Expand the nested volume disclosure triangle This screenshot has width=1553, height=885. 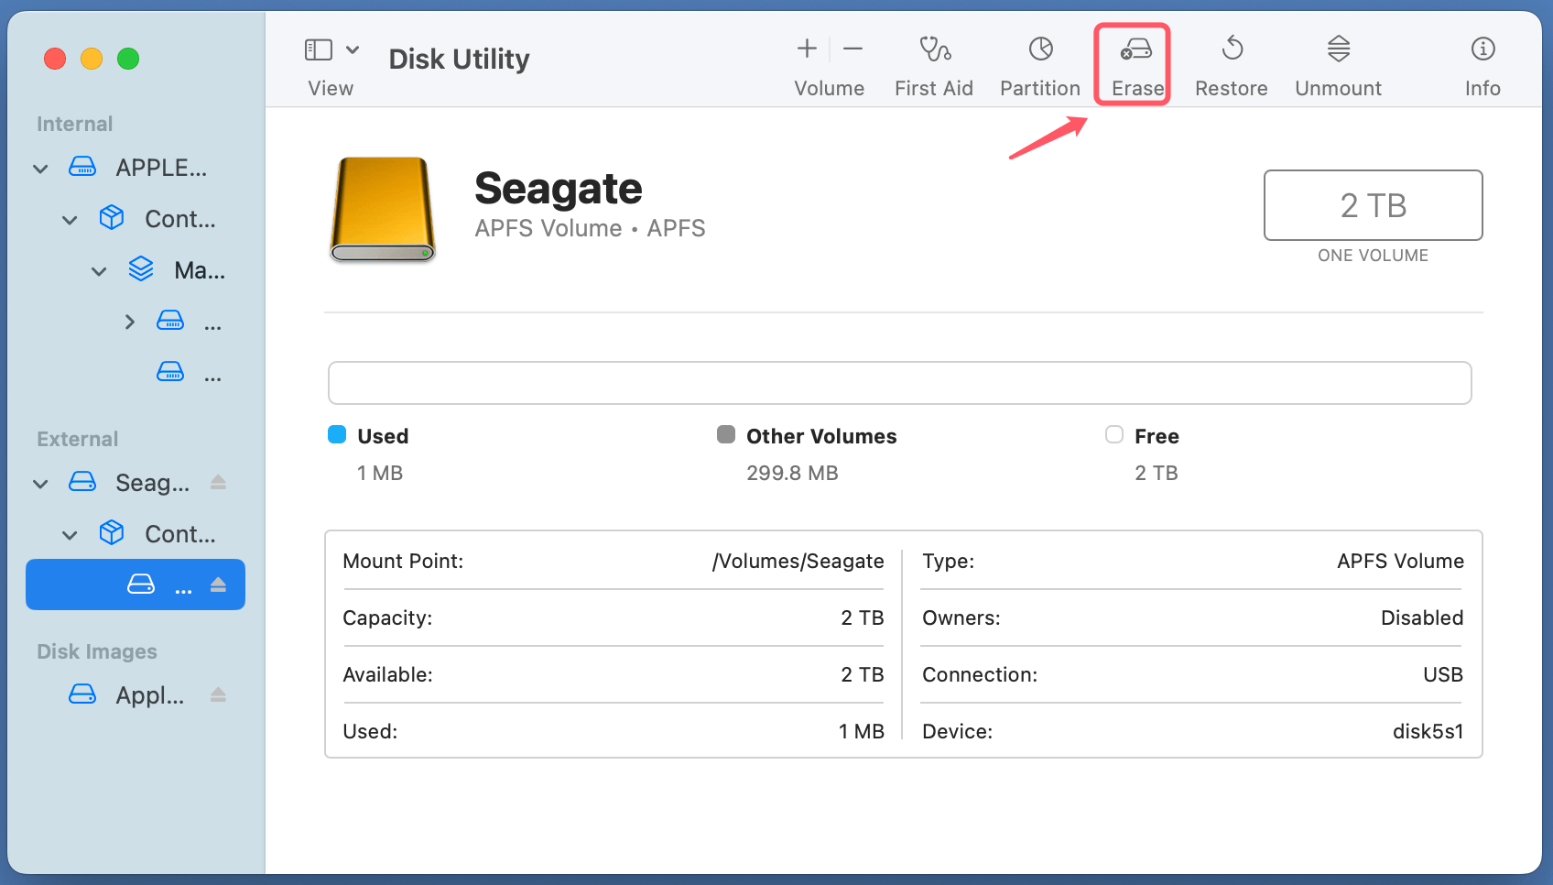128,321
